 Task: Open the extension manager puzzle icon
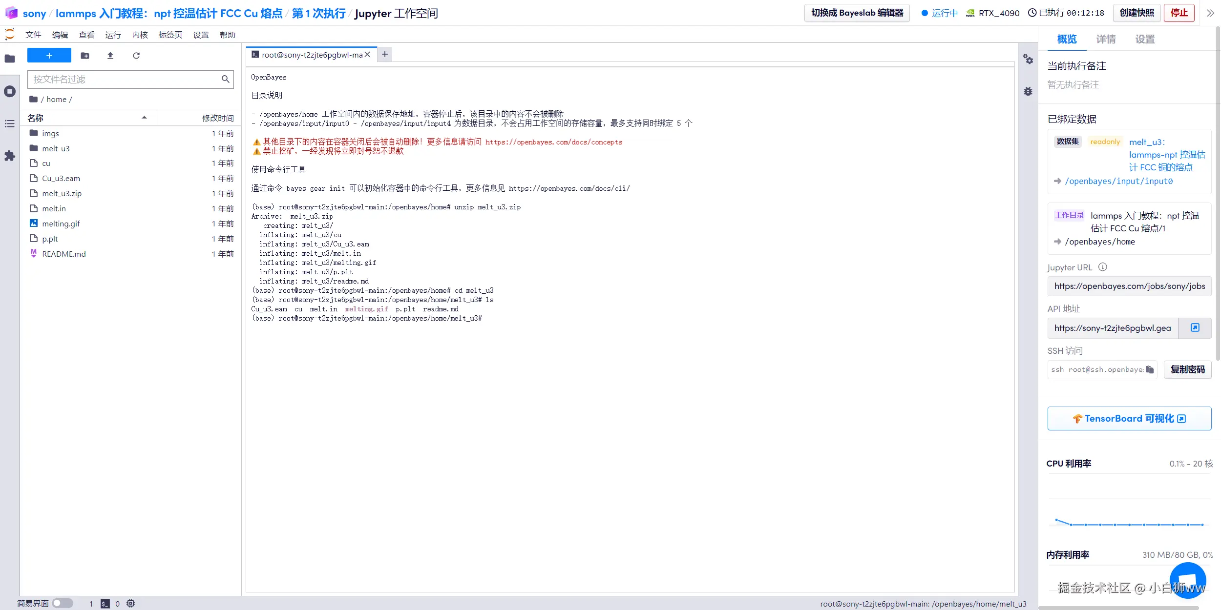10,156
